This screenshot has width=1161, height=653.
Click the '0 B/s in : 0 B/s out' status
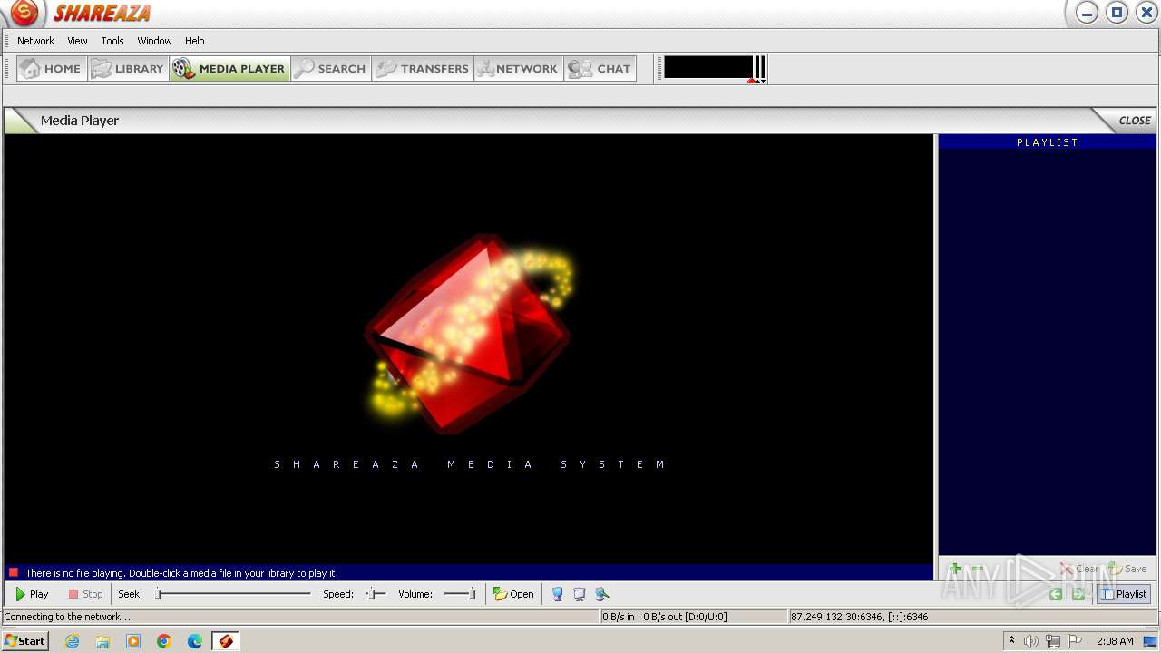(665, 617)
